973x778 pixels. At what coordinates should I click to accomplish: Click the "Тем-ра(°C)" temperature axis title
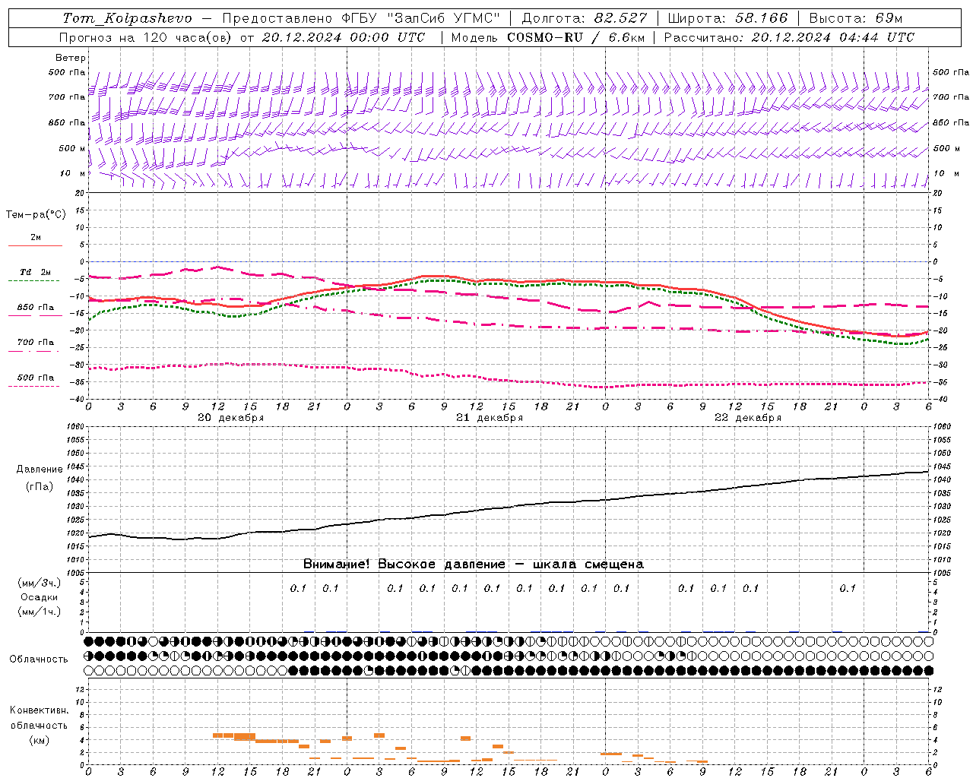pos(36,215)
